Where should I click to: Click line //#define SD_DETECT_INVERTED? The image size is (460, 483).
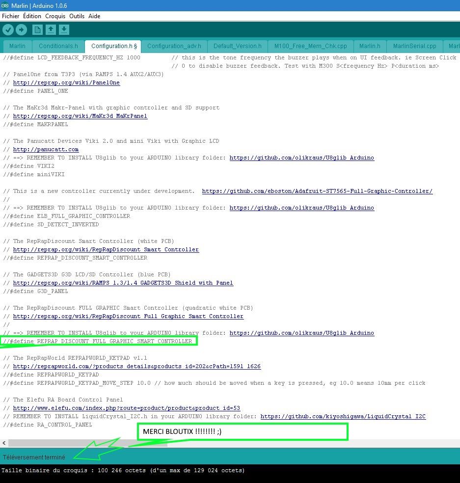(51, 224)
